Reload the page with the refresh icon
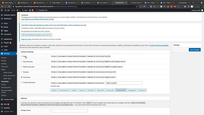204x115 pixels. [x=9, y=6]
